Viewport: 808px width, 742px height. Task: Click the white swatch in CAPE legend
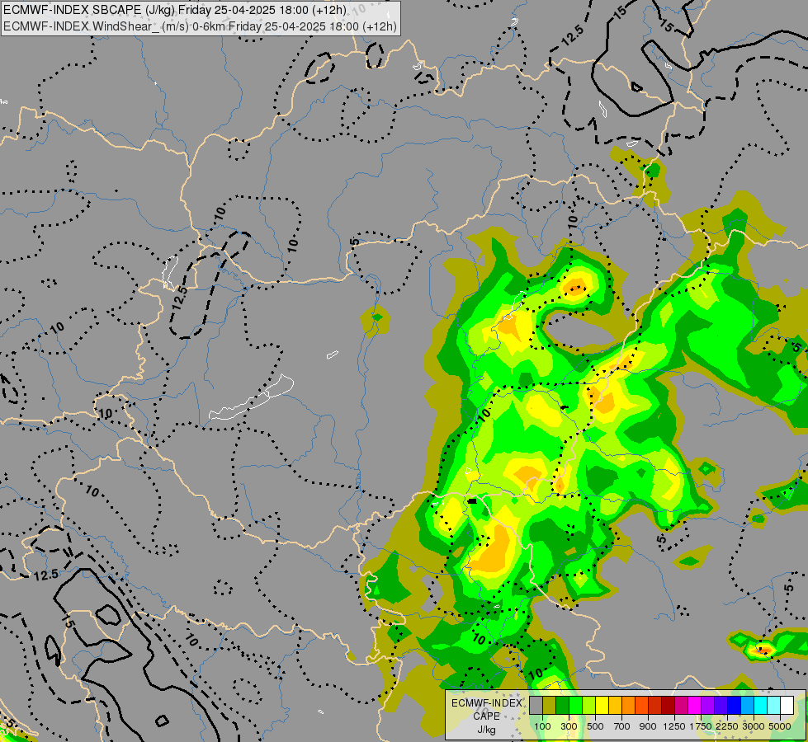point(787,706)
